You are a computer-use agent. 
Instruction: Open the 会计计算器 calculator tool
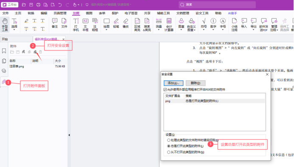[169, 25]
